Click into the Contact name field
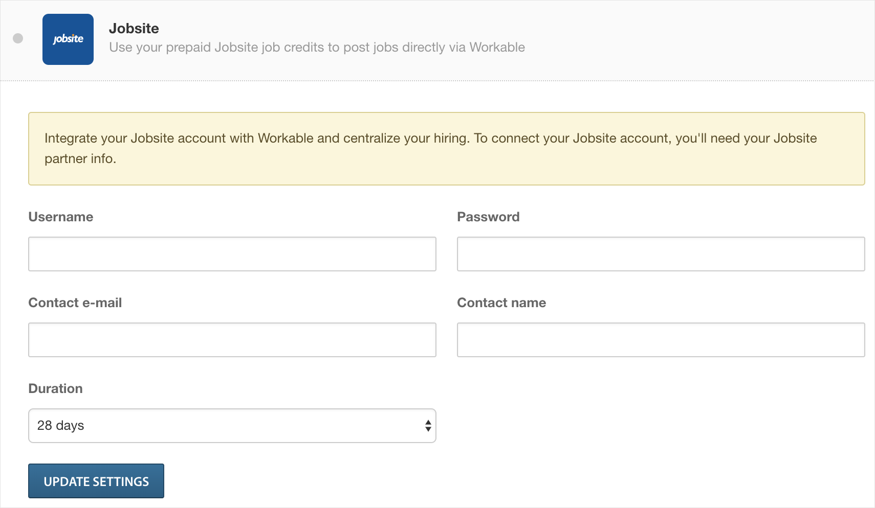Viewport: 875px width, 508px height. click(x=661, y=340)
